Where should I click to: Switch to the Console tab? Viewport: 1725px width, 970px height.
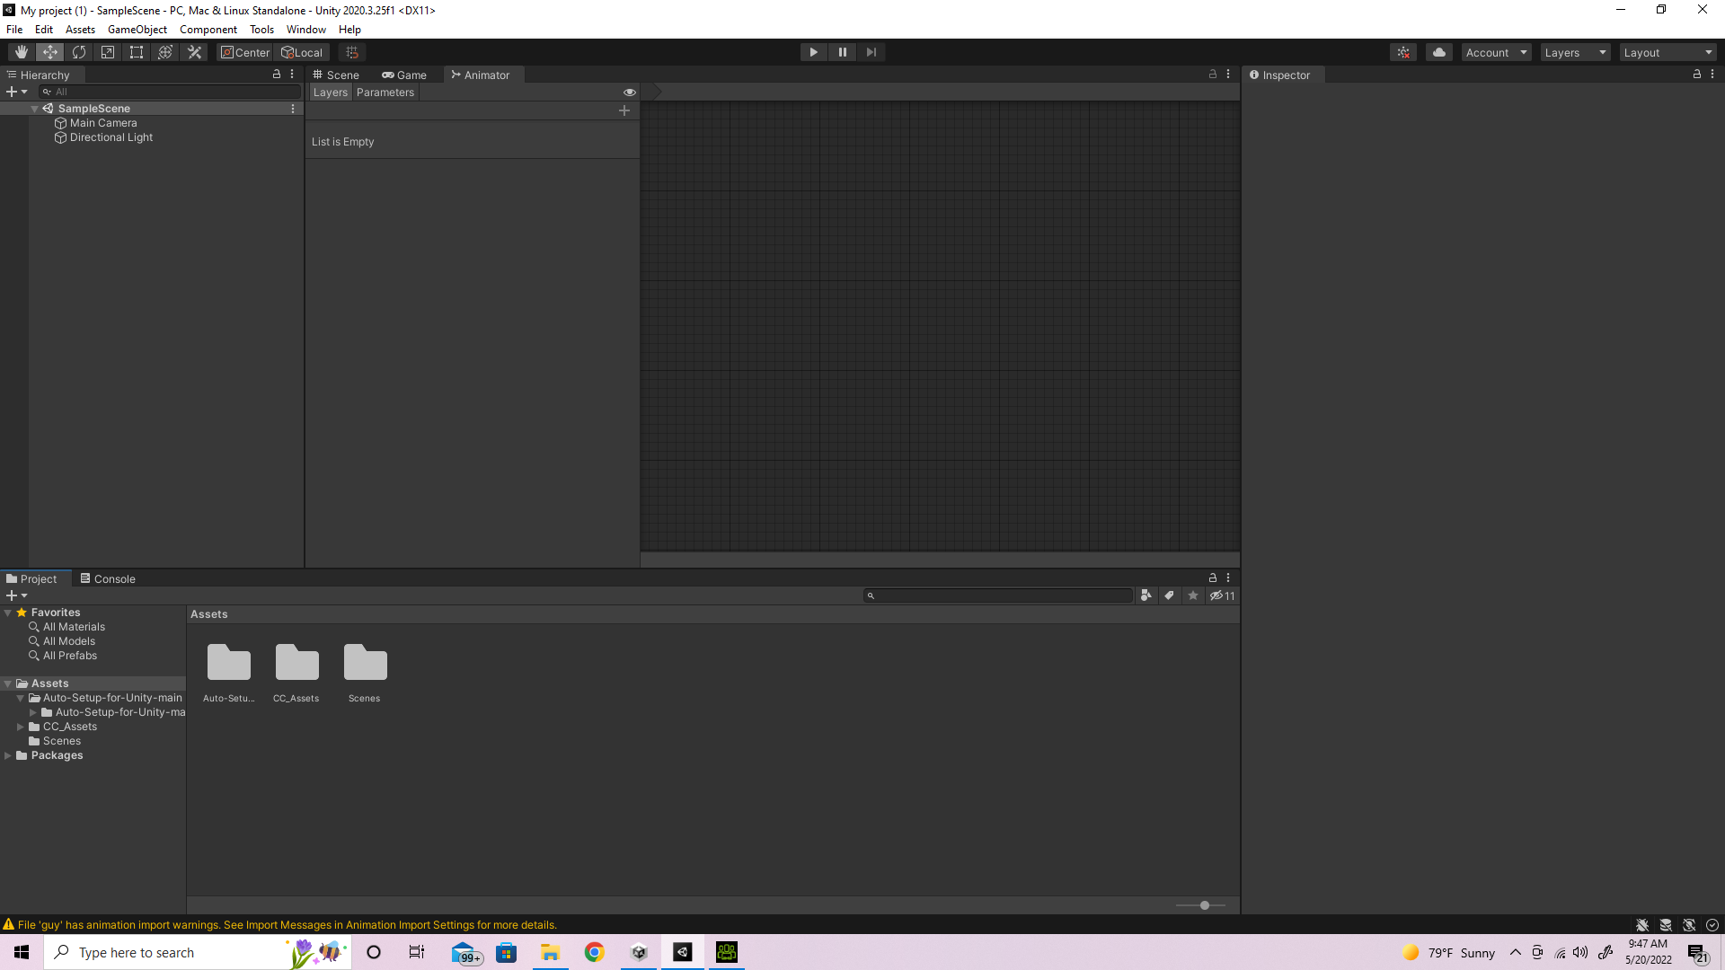[x=108, y=579]
